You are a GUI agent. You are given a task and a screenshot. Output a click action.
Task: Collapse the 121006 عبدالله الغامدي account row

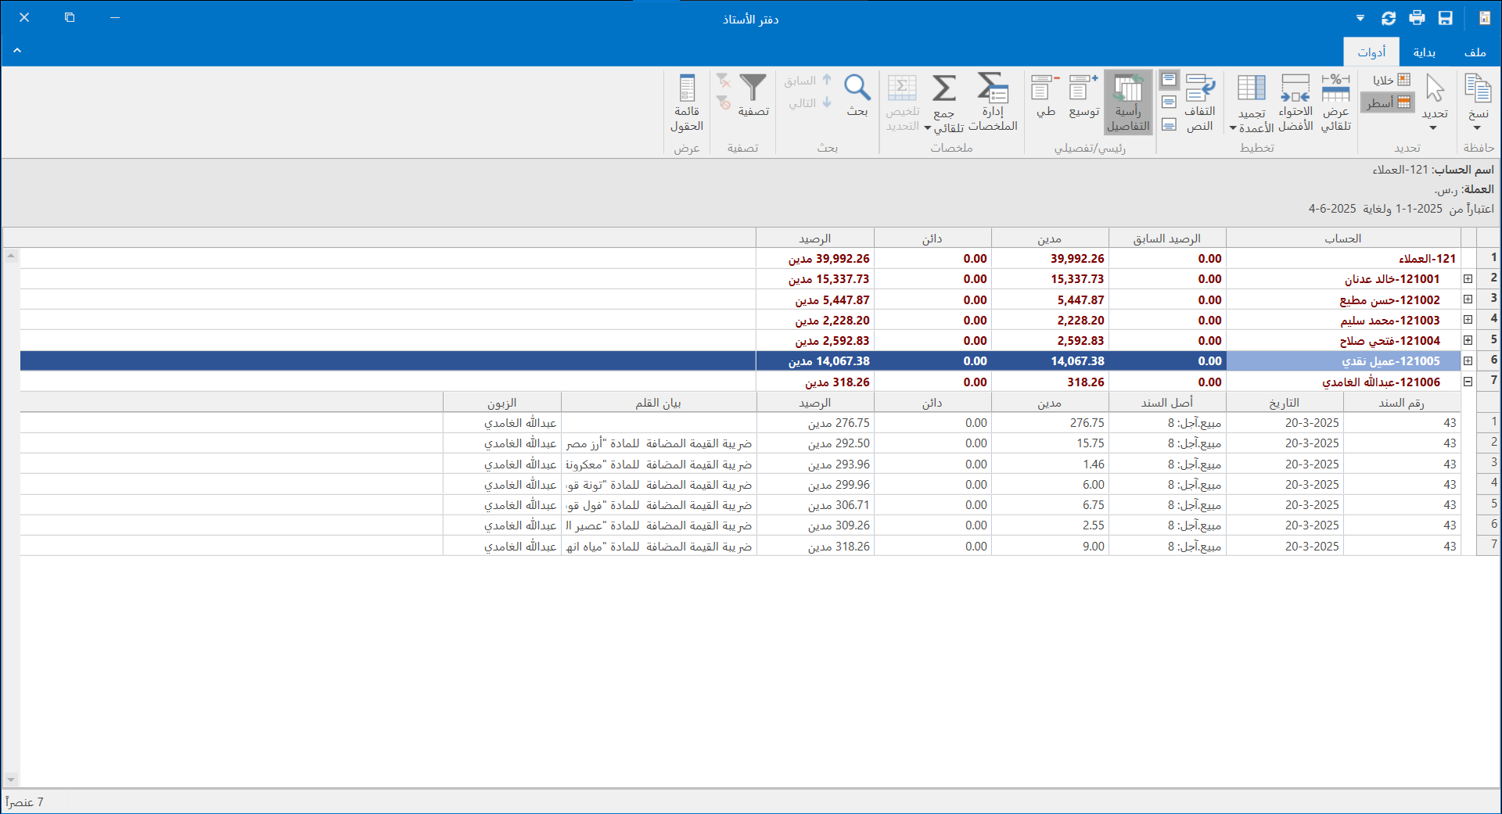pyautogui.click(x=1468, y=382)
